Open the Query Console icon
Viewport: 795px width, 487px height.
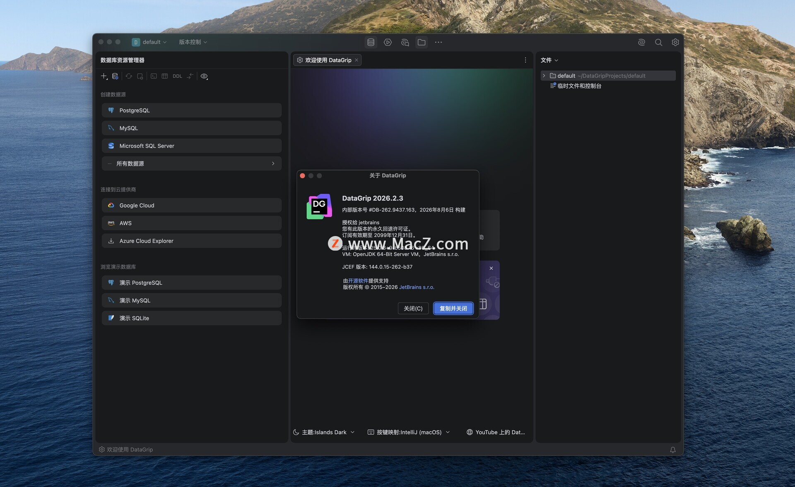[x=154, y=76]
